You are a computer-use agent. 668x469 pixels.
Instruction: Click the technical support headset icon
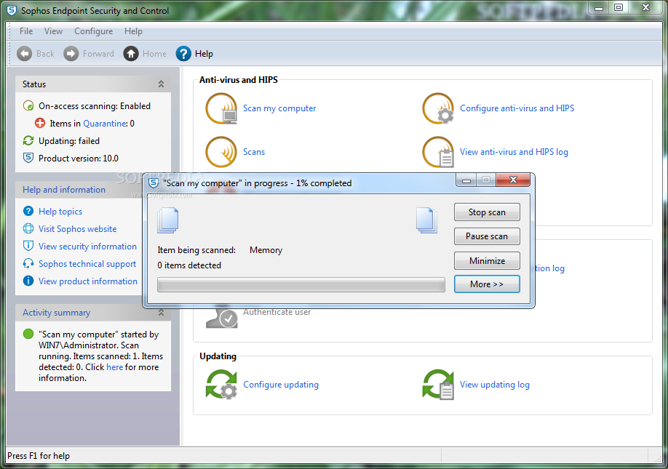point(28,263)
